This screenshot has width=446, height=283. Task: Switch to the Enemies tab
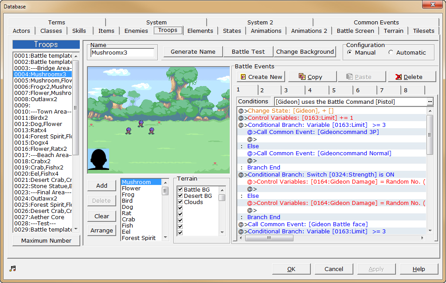point(136,31)
